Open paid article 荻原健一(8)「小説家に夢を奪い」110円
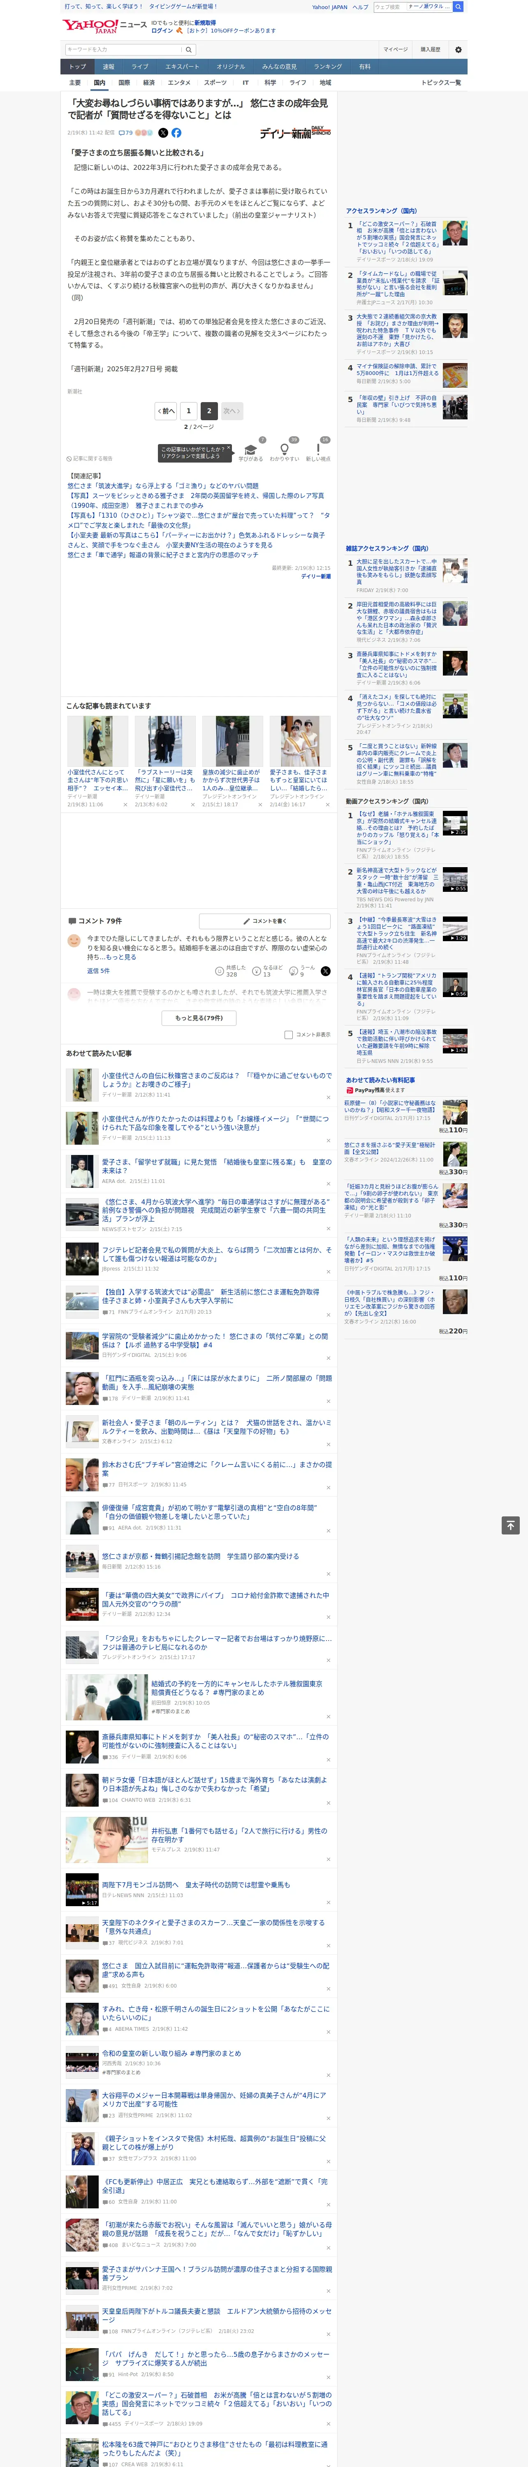 tap(390, 1107)
